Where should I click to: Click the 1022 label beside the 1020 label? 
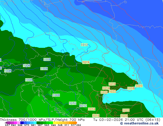tap(112, 91)
